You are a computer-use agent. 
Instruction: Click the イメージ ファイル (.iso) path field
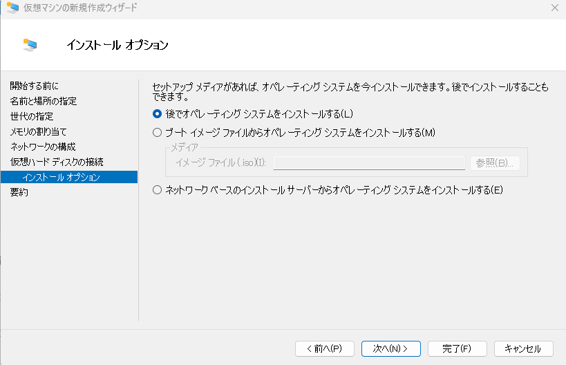click(x=369, y=163)
